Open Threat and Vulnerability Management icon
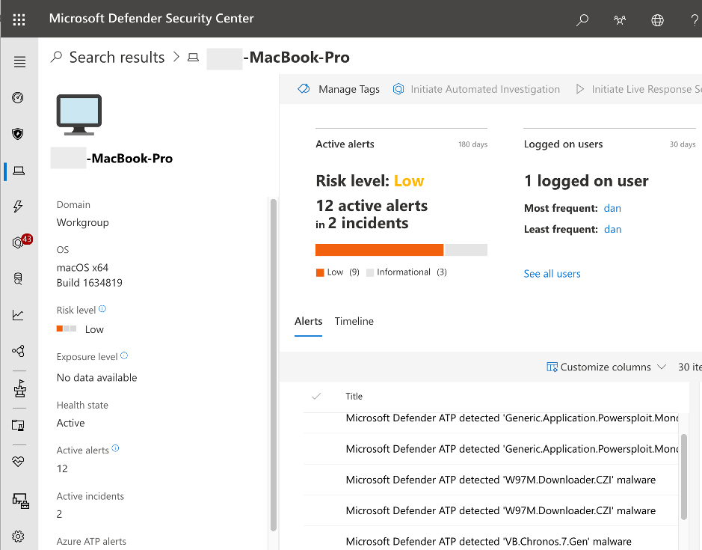 tap(19, 388)
